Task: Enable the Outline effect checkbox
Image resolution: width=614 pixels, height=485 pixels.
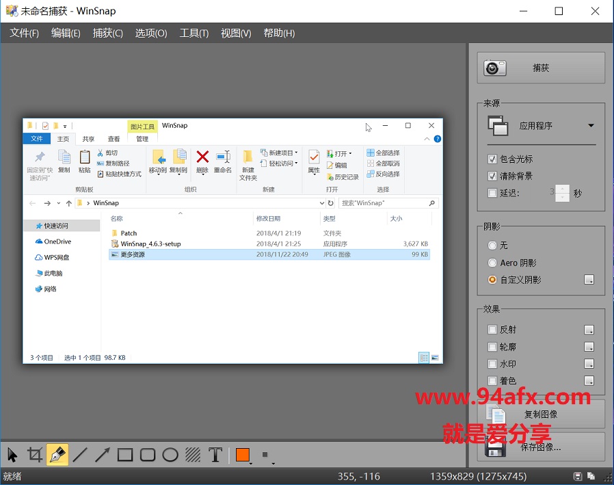Action: [492, 347]
